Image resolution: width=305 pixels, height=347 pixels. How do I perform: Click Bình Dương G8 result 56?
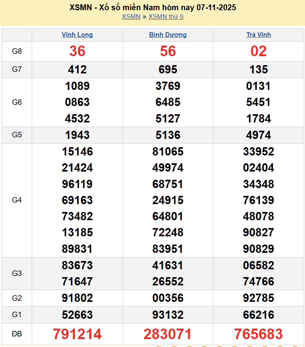168,51
